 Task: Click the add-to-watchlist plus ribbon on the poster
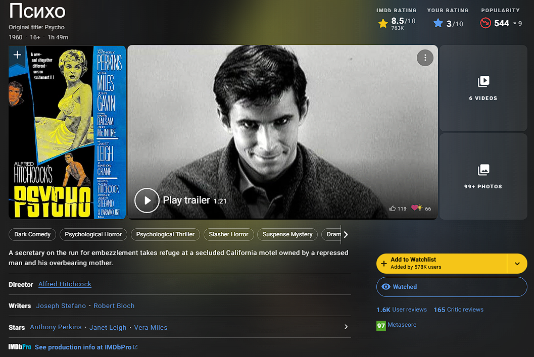pos(17,56)
